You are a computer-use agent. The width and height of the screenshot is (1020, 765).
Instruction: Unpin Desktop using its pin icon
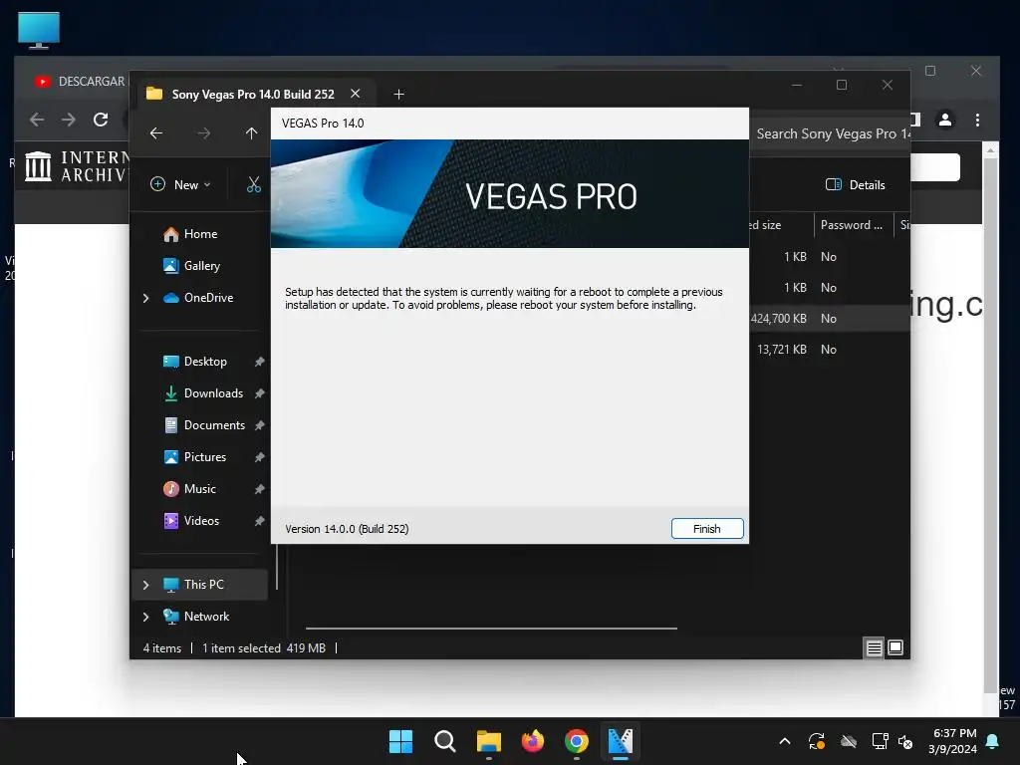[x=260, y=362]
